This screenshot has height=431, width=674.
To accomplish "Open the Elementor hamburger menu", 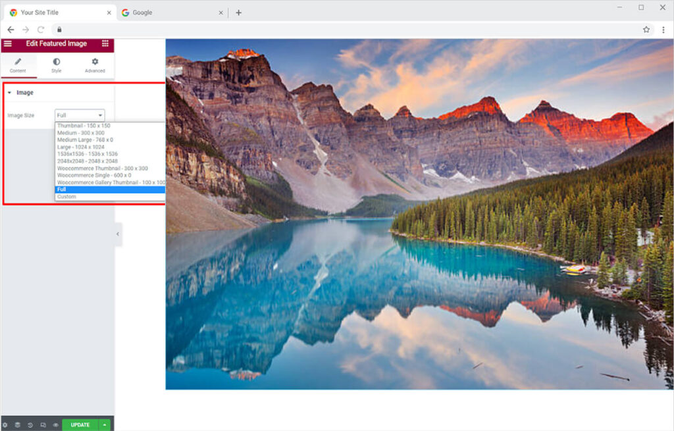I will [x=7, y=43].
